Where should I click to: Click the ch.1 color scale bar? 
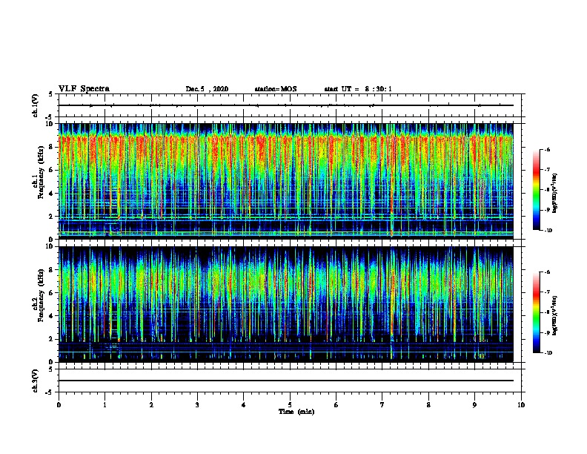pyautogui.click(x=537, y=190)
